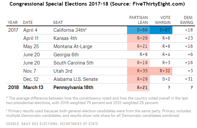197x128 pixels.
Task: Click the blue D+69 partisan lean cell
Action: pyautogui.click(x=138, y=30)
